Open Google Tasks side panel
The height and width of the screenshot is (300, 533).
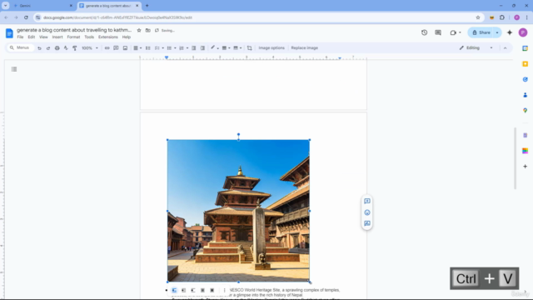(526, 79)
